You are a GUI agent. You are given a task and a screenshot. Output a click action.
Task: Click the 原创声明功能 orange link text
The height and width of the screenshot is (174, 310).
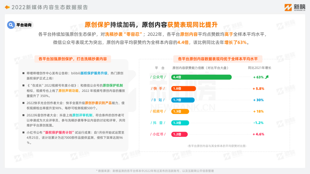68,91
